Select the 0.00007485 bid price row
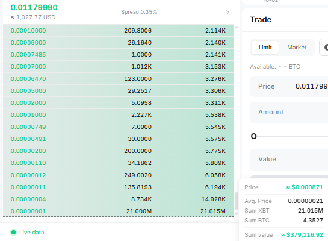The image size is (328, 241). 118,55
